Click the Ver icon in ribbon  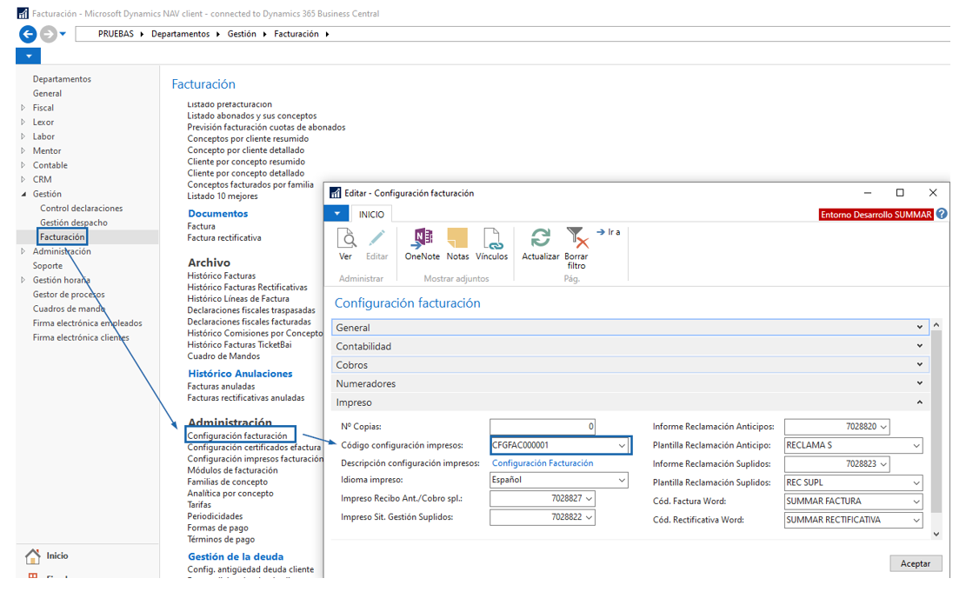pyautogui.click(x=346, y=239)
